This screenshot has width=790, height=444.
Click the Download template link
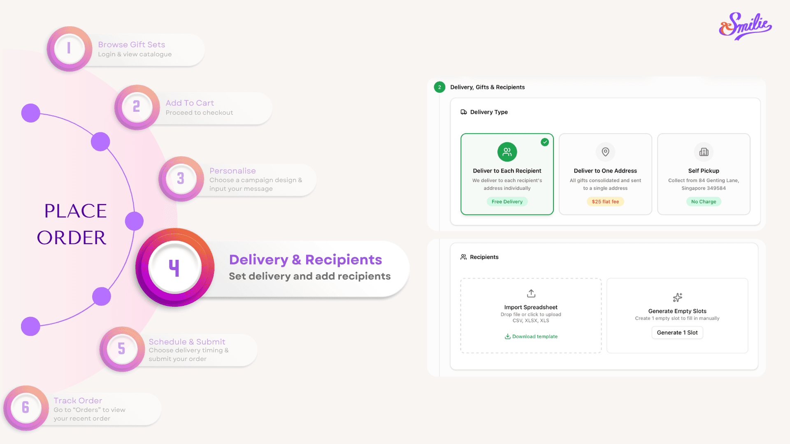click(531, 336)
